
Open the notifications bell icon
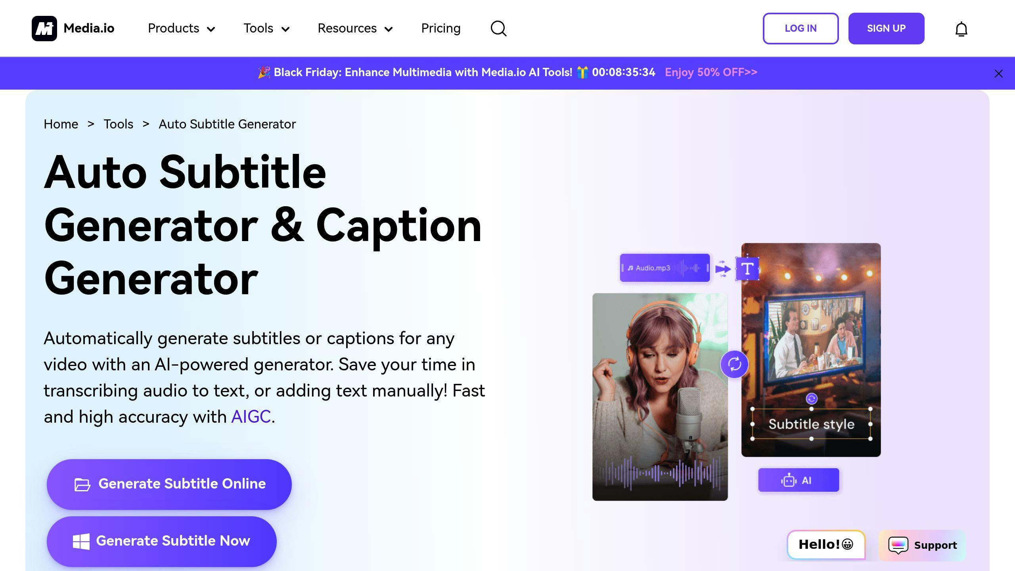click(961, 29)
